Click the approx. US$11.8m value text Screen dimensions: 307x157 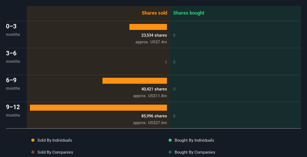pyautogui.click(x=150, y=96)
